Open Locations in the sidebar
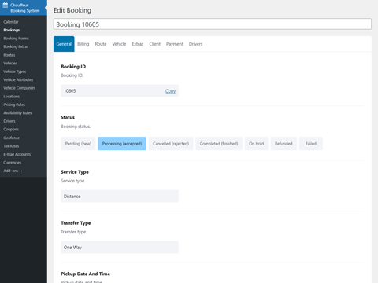This screenshot has width=378, height=283. pos(11,97)
